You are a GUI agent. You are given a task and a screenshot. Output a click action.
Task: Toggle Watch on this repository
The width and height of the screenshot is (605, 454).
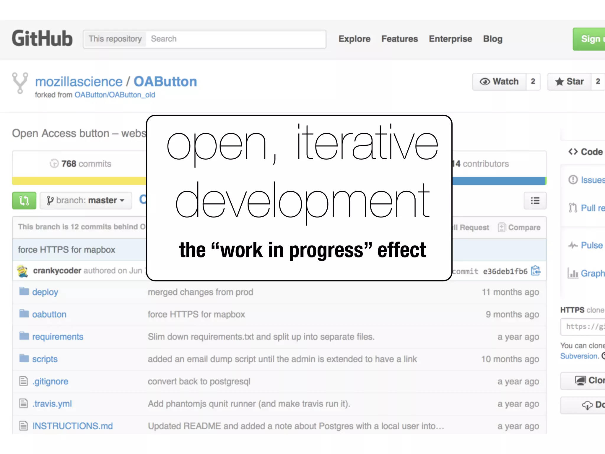click(499, 82)
